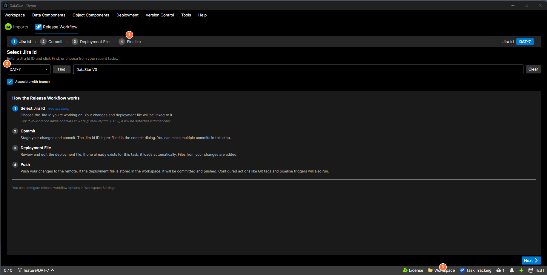Go to step 1 Jira Id
This screenshot has width=547, height=275.
tap(21, 42)
